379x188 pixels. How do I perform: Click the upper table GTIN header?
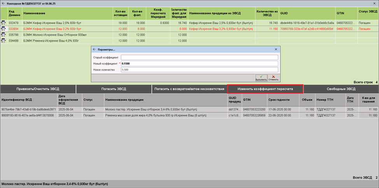[x=346, y=13]
